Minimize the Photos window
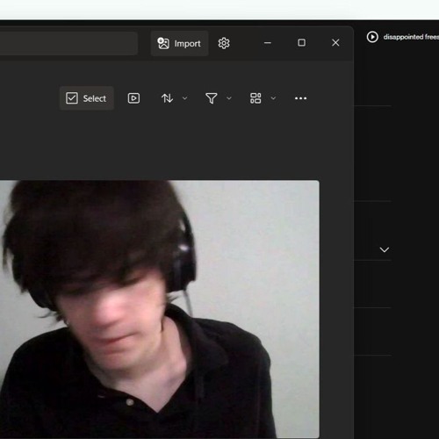Viewport: 439px width, 439px height. pos(268,43)
